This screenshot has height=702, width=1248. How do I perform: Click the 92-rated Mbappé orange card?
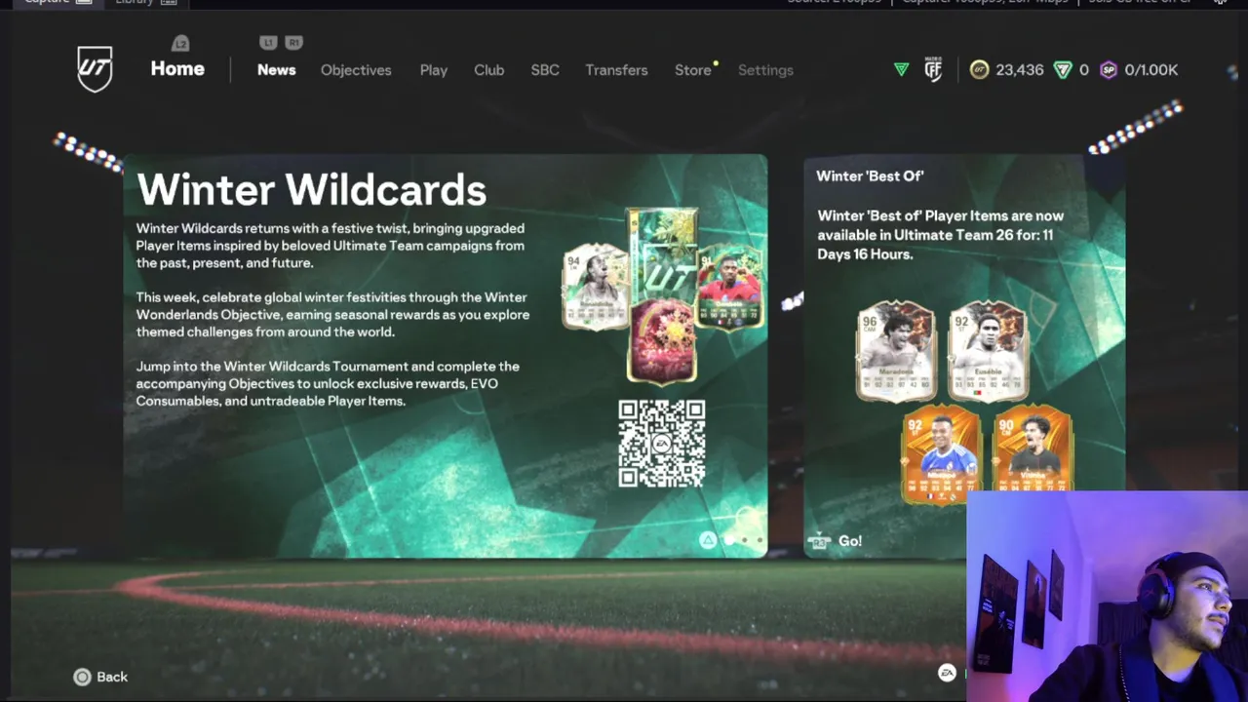(x=941, y=454)
